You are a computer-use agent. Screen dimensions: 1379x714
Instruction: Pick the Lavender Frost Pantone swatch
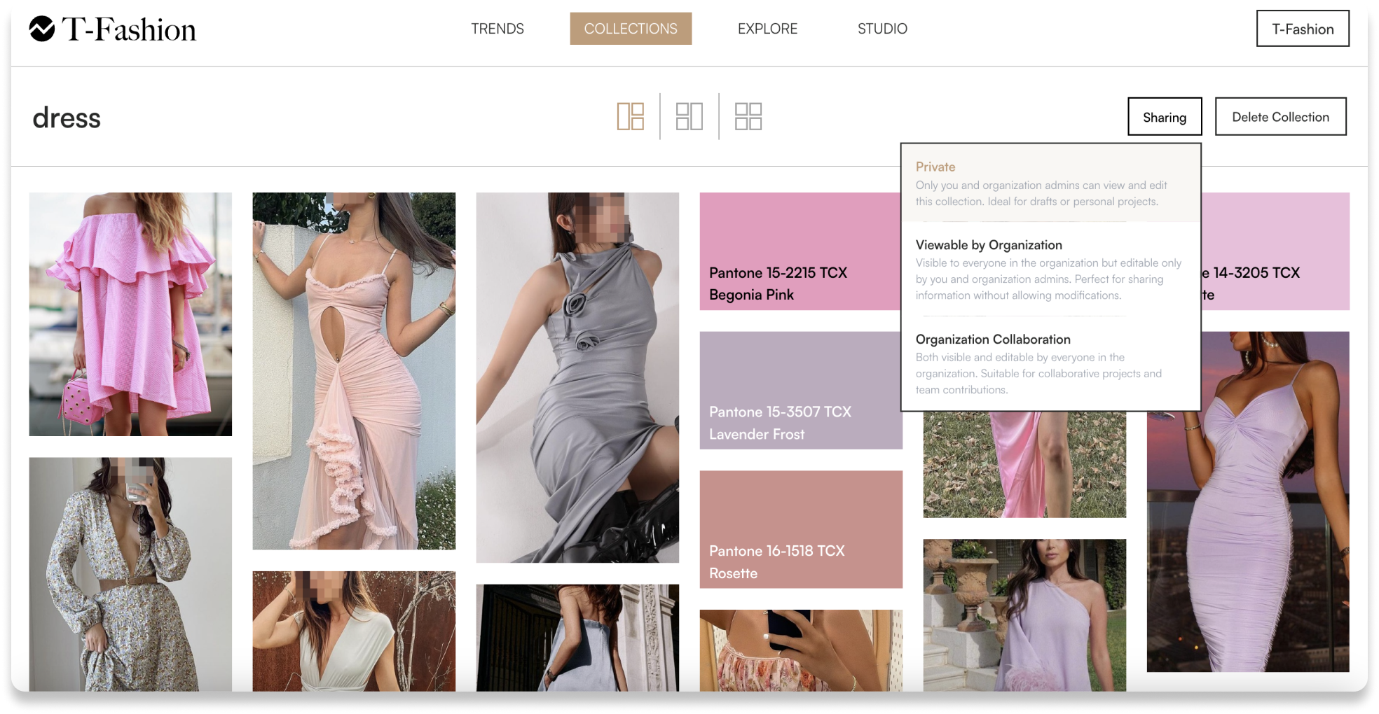coord(800,391)
